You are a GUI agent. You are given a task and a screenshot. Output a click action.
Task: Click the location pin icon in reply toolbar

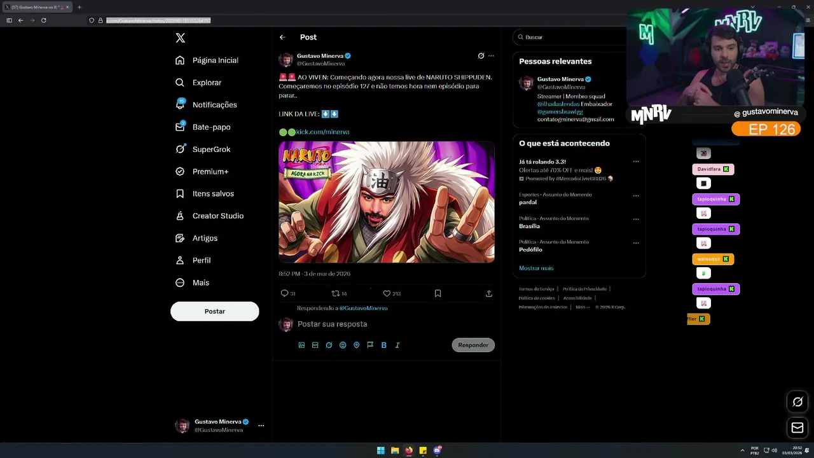[356, 345]
